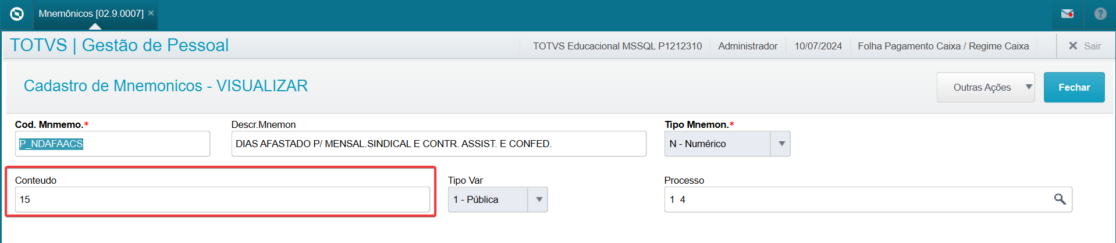This screenshot has height=243, width=1116.
Task: Click the Administrador user label
Action: [x=748, y=46]
